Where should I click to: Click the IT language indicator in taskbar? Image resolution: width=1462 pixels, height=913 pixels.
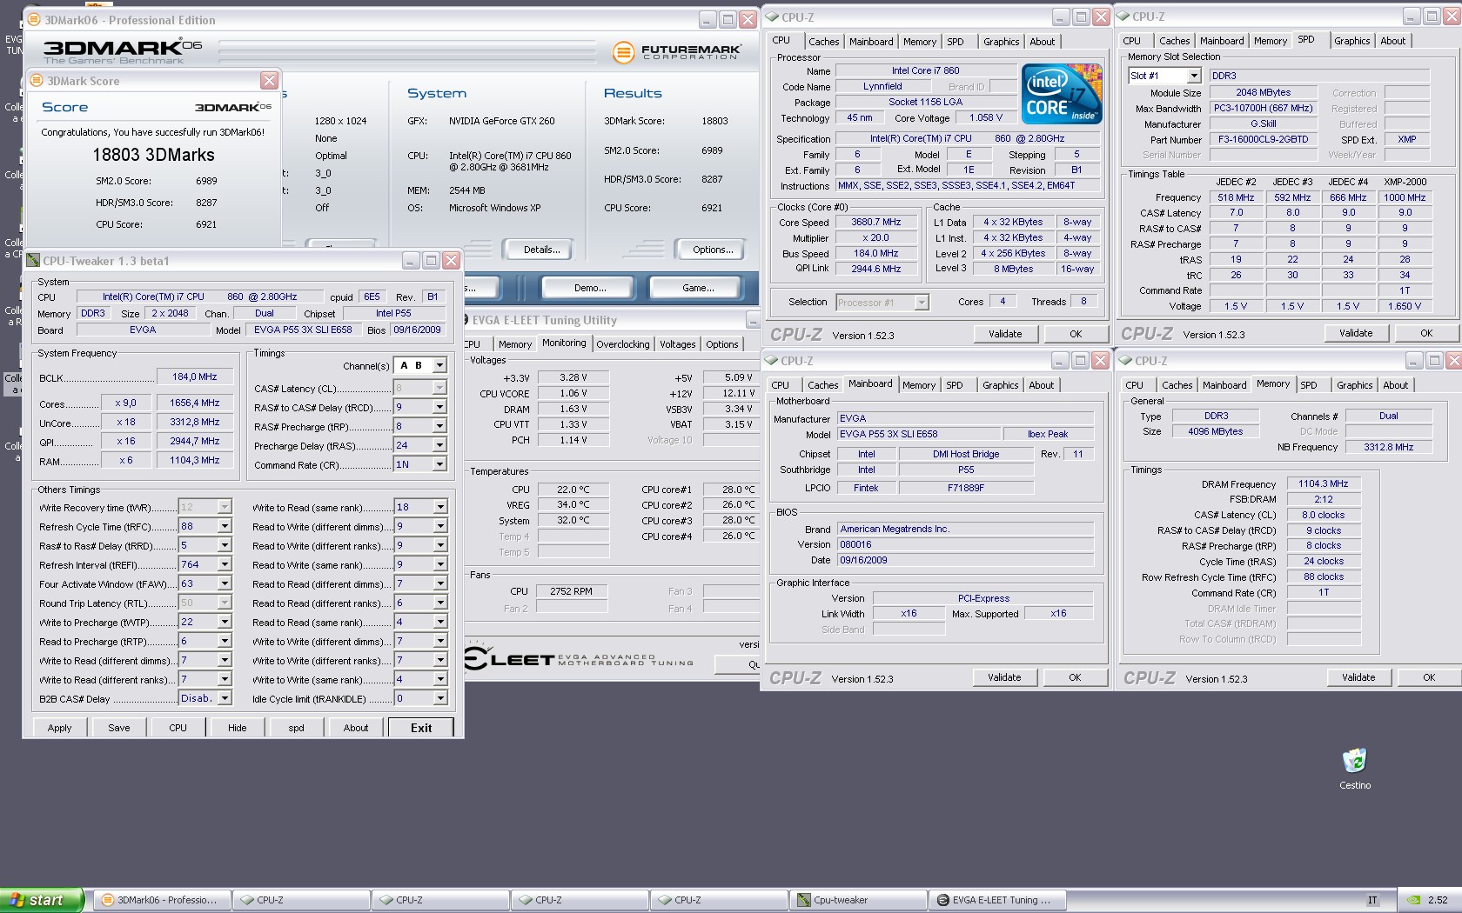pyautogui.click(x=1372, y=900)
